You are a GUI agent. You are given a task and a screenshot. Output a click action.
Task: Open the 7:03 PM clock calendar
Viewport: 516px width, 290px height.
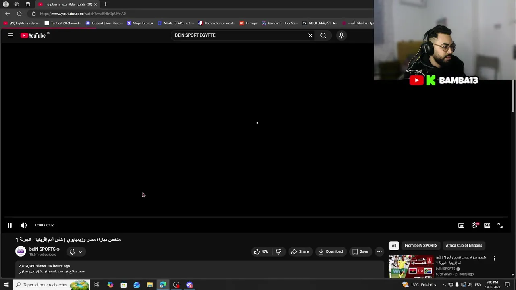click(x=492, y=285)
